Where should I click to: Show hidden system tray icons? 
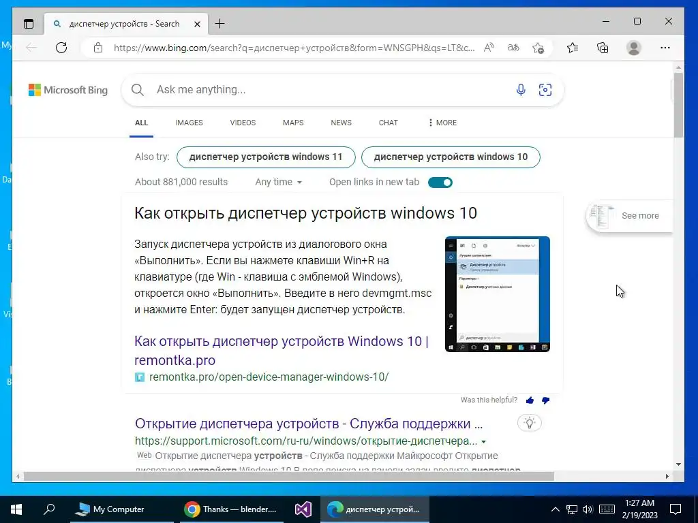coord(555,509)
